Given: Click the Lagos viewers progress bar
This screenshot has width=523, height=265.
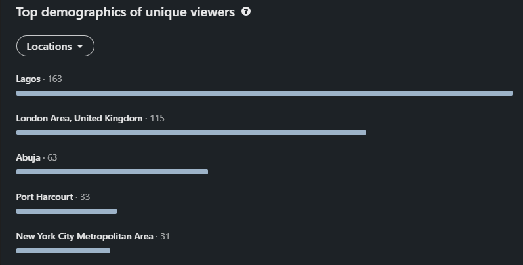Looking at the screenshot, I should (x=264, y=93).
